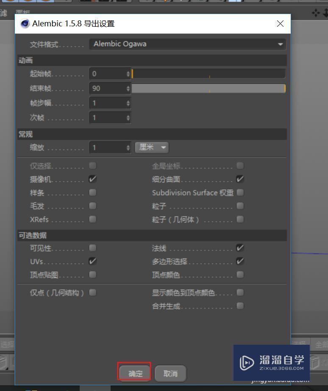328x391 pixels.
Task: Click the 缩放 stepper arrows
Action: tap(128, 148)
